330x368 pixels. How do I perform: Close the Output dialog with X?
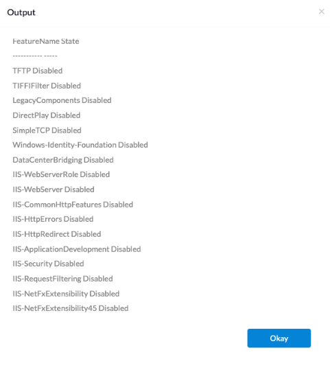(321, 11)
